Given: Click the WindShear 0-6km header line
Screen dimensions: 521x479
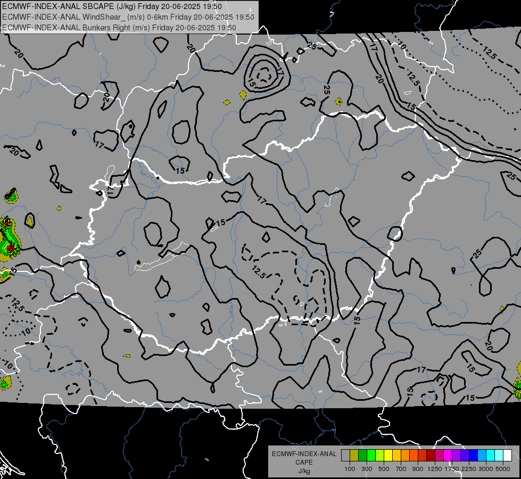Looking at the screenshot, I should pos(128,17).
